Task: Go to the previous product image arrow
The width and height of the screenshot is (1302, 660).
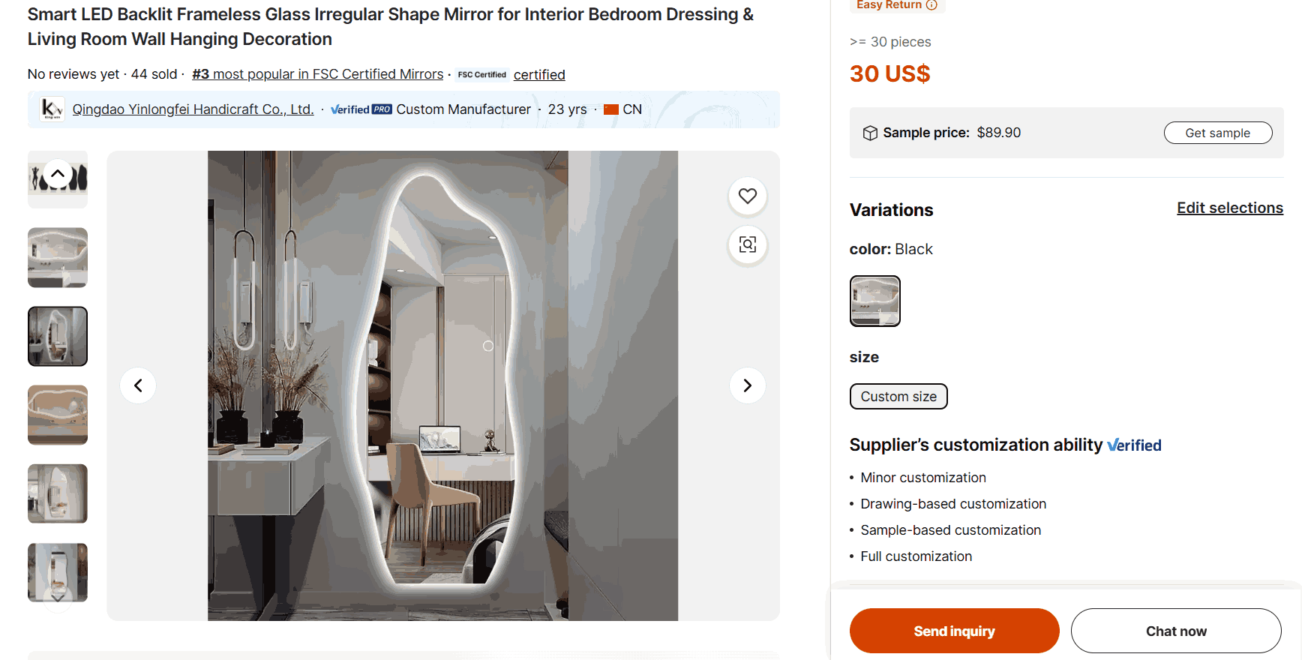Action: click(x=138, y=385)
